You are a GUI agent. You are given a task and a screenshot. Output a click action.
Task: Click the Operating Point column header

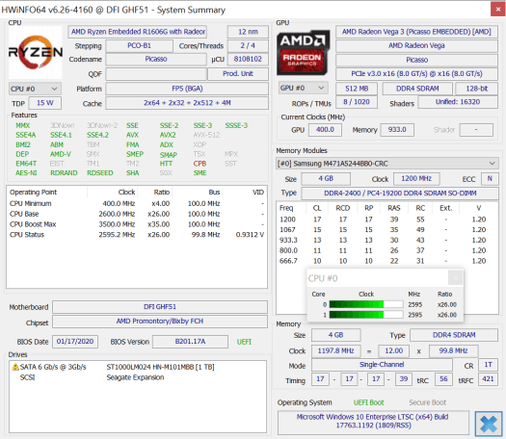[x=47, y=193]
